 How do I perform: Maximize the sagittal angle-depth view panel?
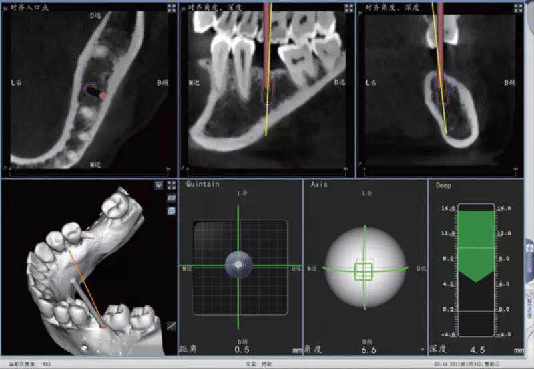[x=348, y=8]
